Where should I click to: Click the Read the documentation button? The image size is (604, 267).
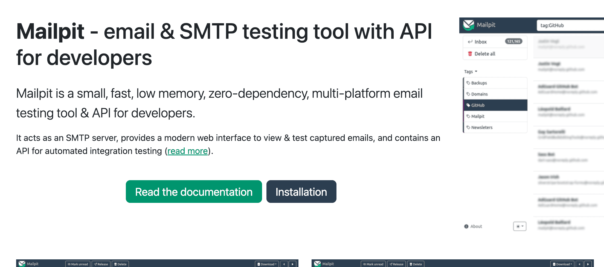click(x=193, y=191)
